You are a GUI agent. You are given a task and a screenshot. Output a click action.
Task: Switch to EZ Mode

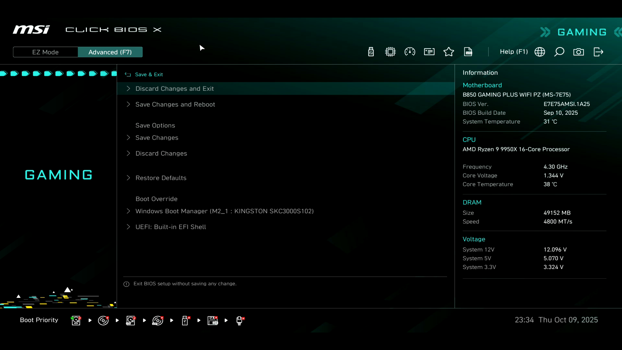[x=45, y=52]
